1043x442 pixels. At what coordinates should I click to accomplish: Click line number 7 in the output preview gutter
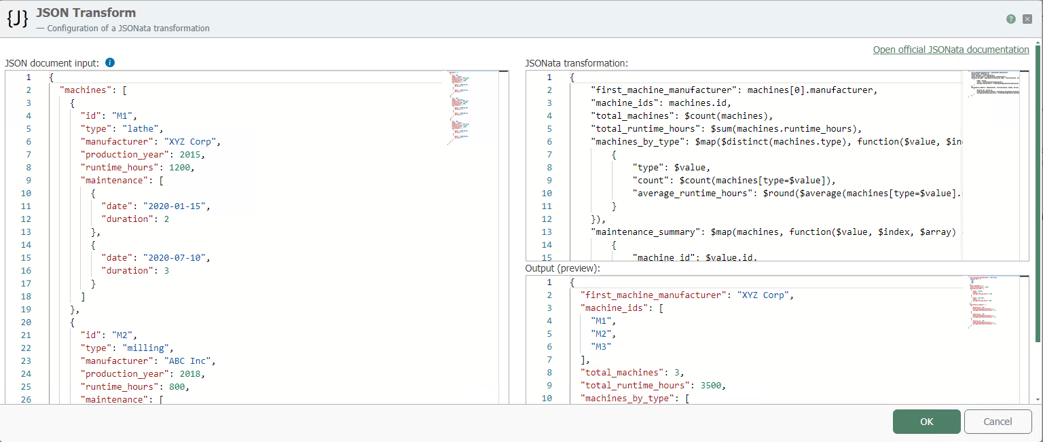(x=549, y=360)
